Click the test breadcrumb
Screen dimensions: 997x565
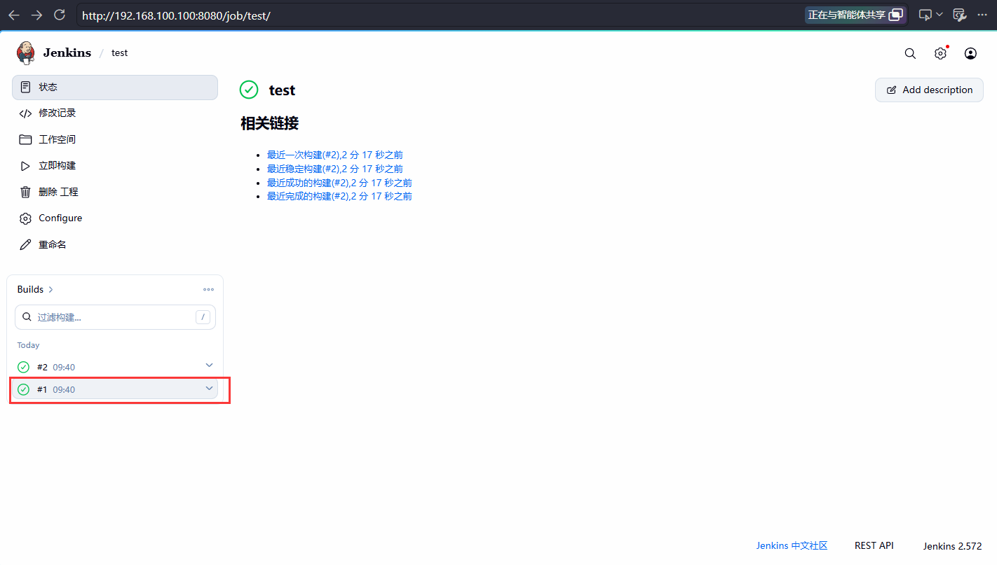pyautogui.click(x=120, y=53)
